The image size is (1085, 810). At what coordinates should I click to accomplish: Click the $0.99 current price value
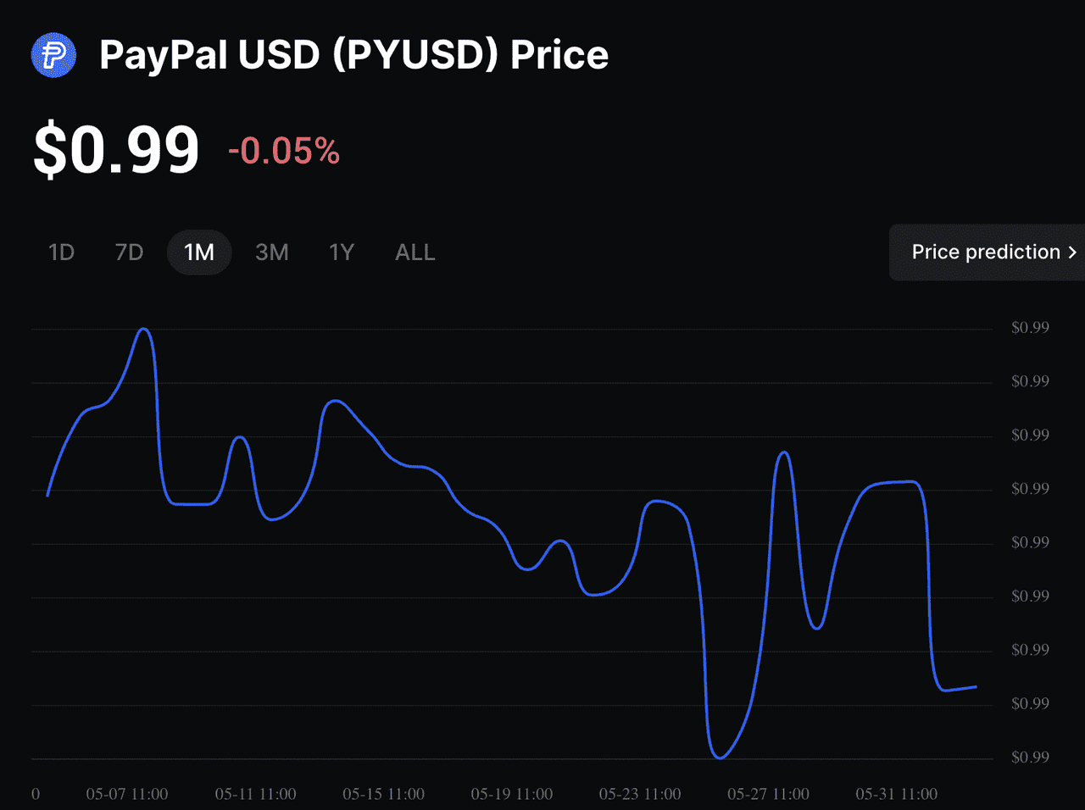[116, 151]
